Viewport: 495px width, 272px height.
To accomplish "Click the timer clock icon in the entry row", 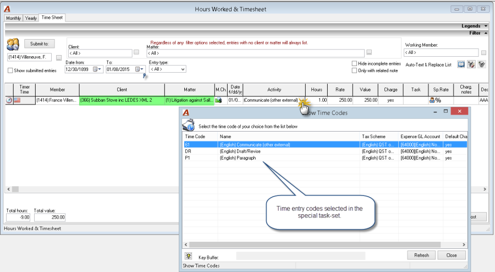I will pyautogui.click(x=9, y=100).
